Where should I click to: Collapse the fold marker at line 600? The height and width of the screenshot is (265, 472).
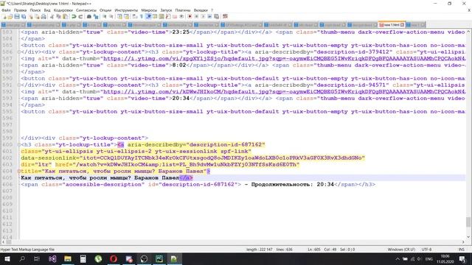pos(19,144)
